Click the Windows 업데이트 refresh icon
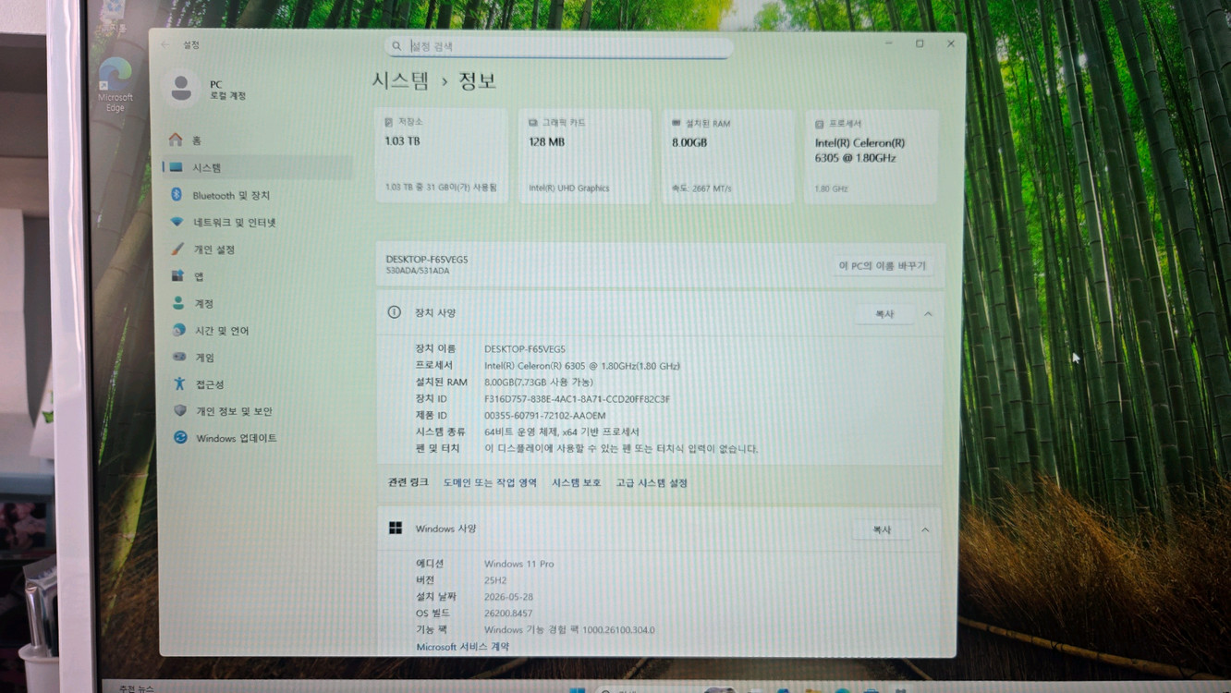Viewport: 1231px width, 693px height. tap(180, 437)
